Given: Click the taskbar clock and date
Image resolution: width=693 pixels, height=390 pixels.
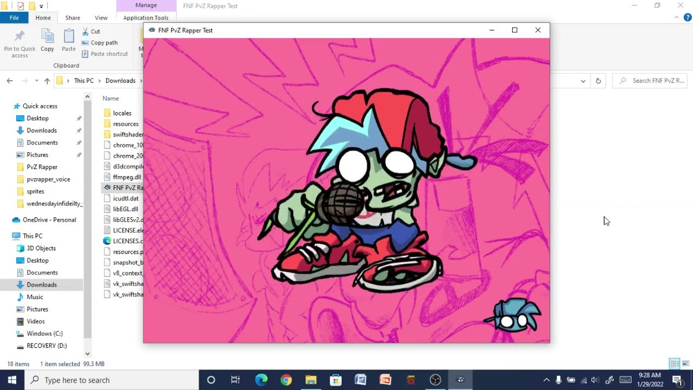Looking at the screenshot, I should (x=649, y=380).
